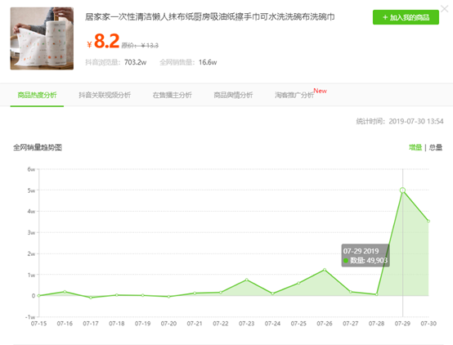453x345 pixels.
Task: Open the 淘客推广分析 New tab
Action: tap(300, 94)
